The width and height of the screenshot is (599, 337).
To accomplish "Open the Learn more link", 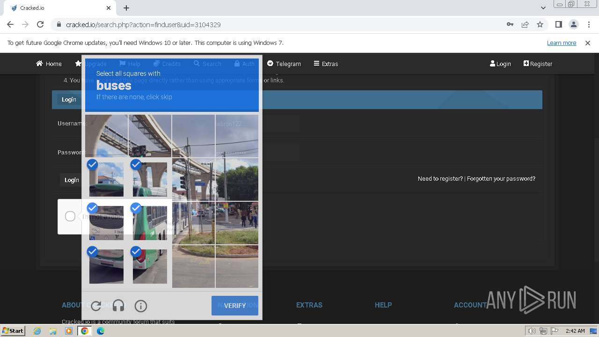I will click(562, 43).
